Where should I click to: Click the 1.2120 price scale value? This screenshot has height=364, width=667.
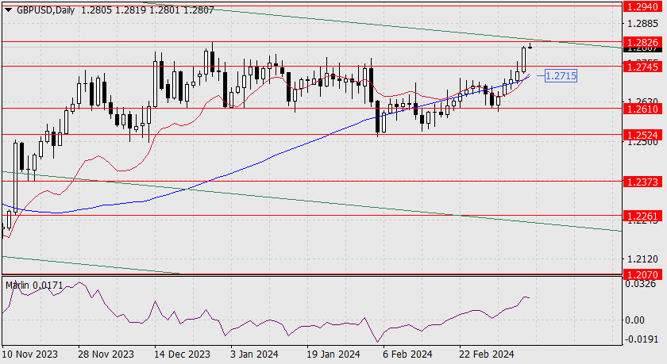642,259
